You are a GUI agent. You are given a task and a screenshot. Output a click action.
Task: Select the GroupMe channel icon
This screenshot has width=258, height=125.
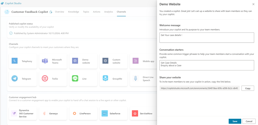[x=105, y=78]
